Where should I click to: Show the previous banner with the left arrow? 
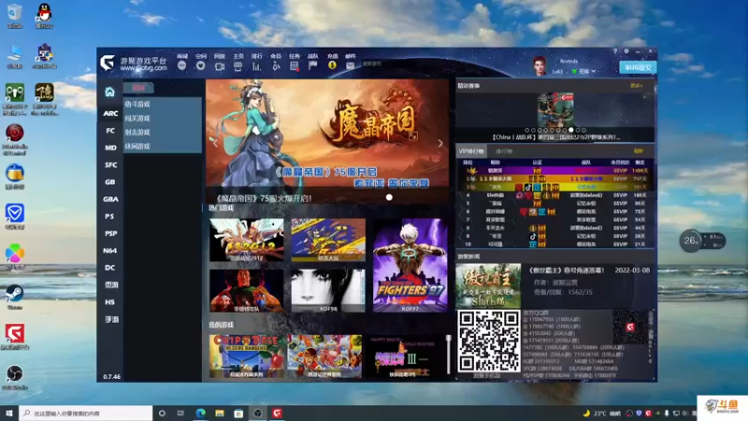215,143
